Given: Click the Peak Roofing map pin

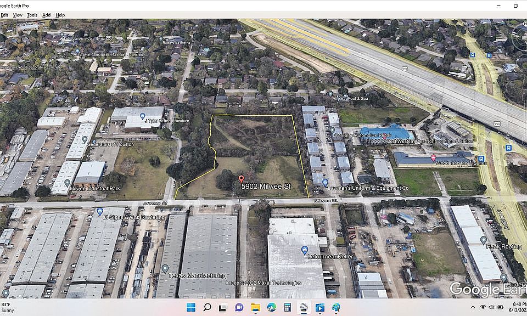Looking at the screenshot, I should pyautogui.click(x=483, y=240).
